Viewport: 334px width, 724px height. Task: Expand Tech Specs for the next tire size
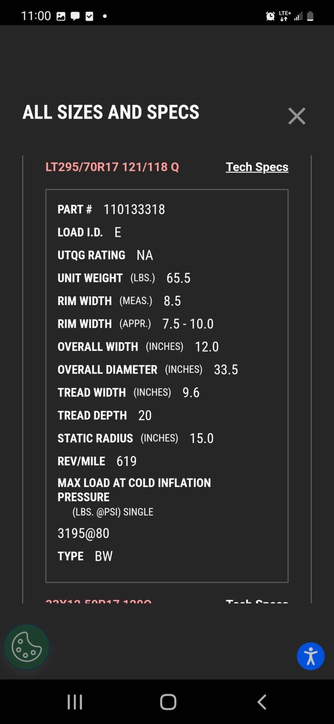pos(257,600)
